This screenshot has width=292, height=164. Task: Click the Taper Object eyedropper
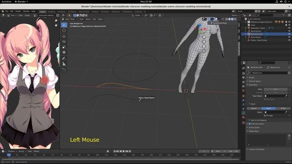(286, 96)
